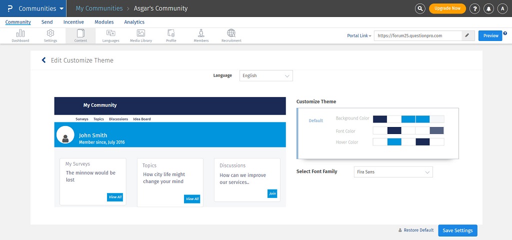Expand the Language dropdown showing English

(x=266, y=75)
